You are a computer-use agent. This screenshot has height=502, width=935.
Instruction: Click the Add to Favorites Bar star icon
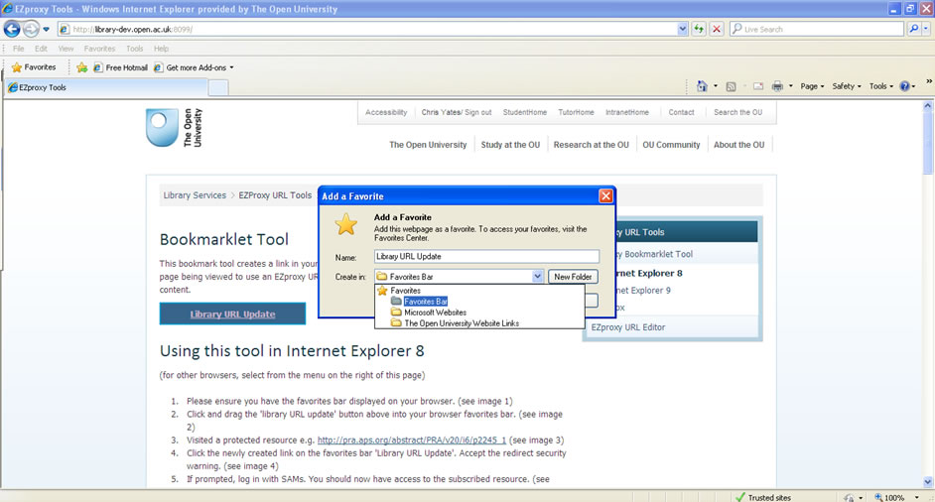coord(81,67)
